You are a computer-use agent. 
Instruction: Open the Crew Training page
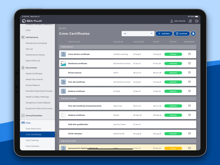pos(32,140)
